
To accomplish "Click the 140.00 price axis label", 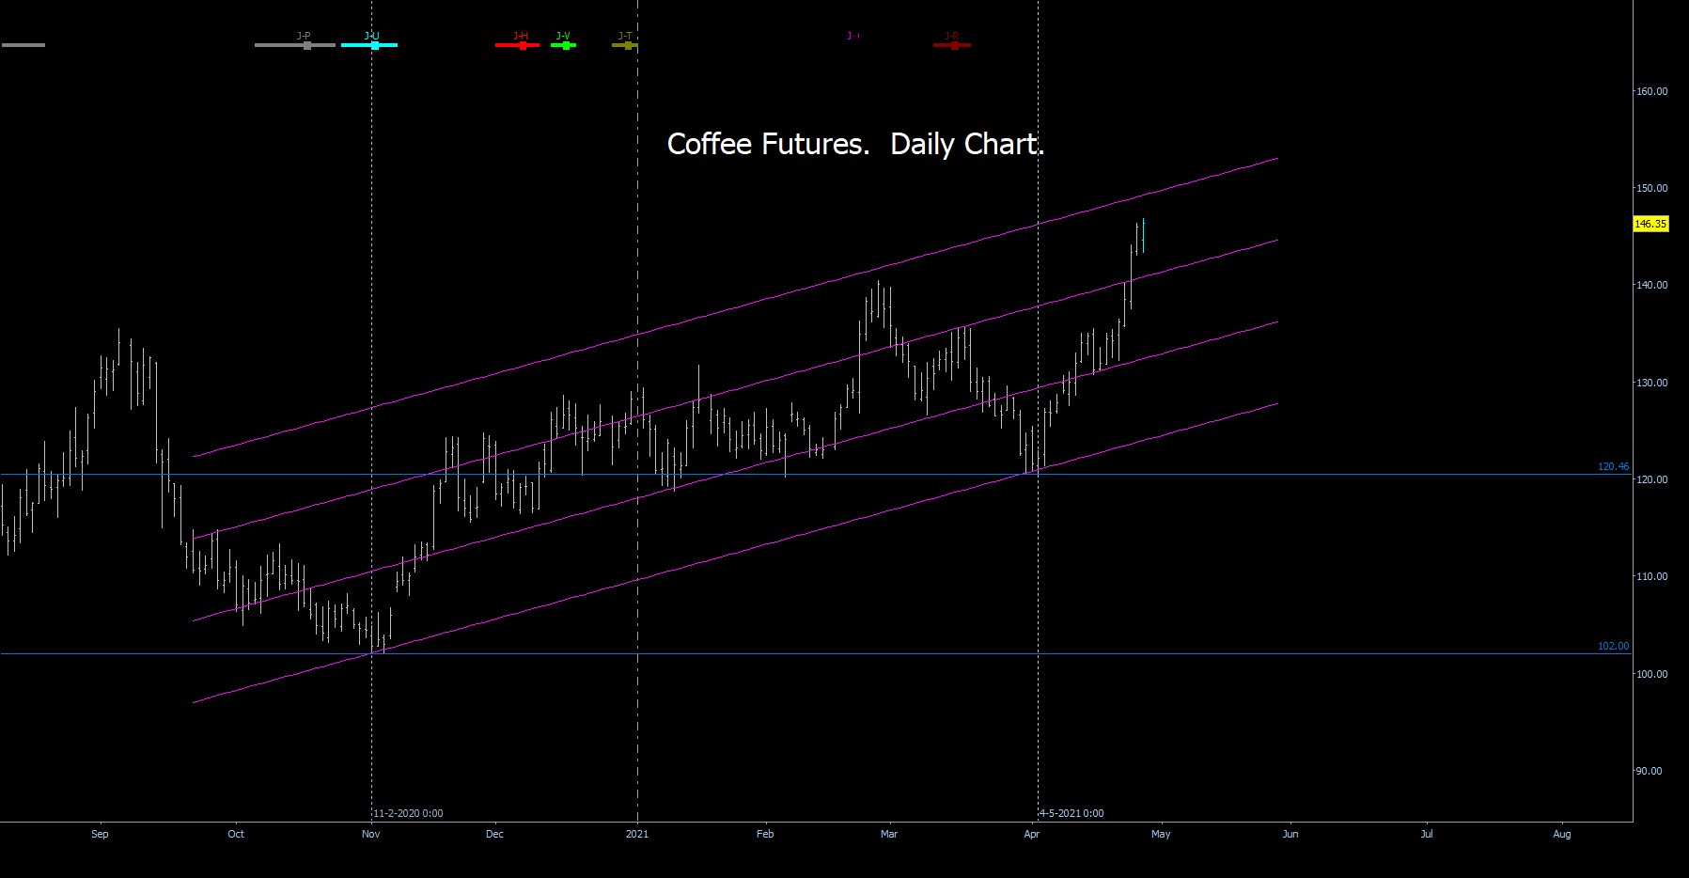I will 1651,285.
